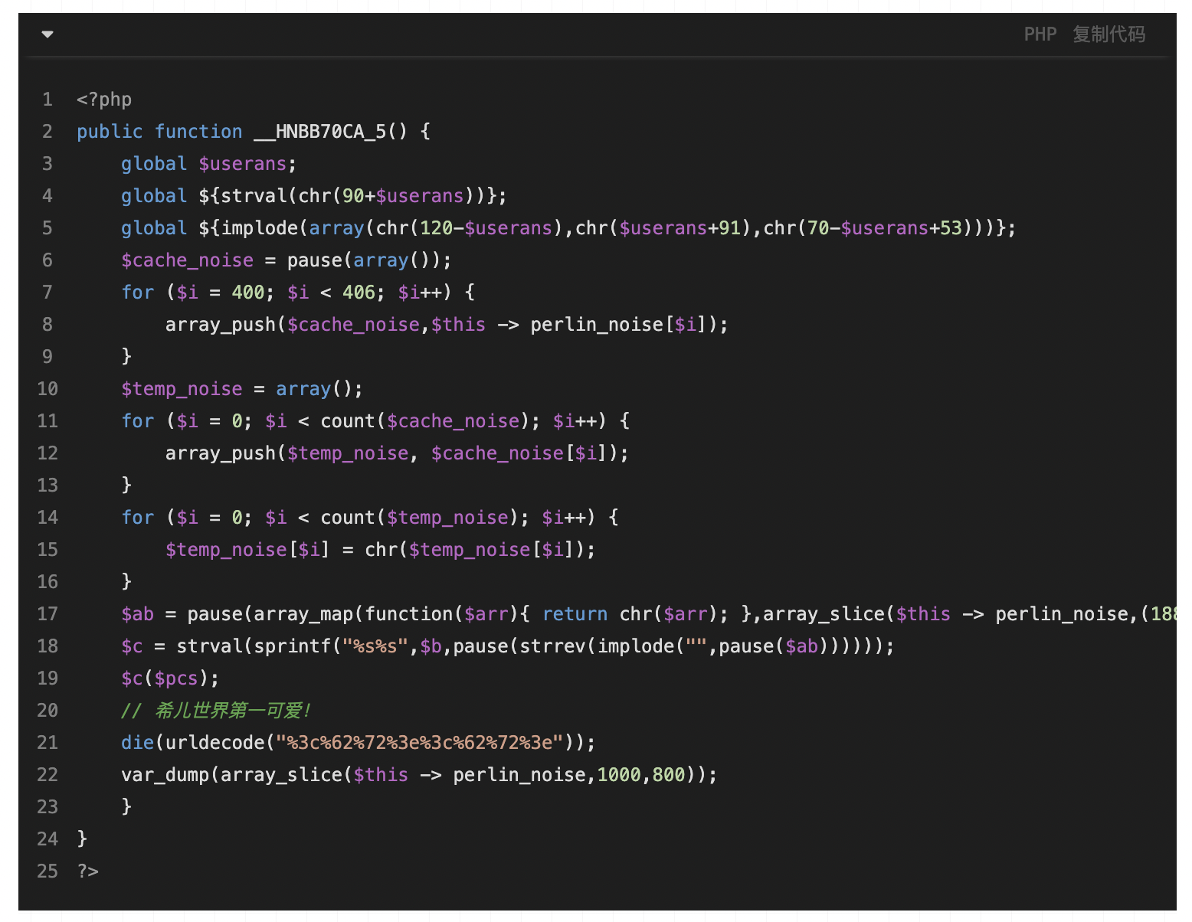This screenshot has width=1192, height=922.
Task: Click the $userans variable on line 3
Action: click(x=242, y=164)
